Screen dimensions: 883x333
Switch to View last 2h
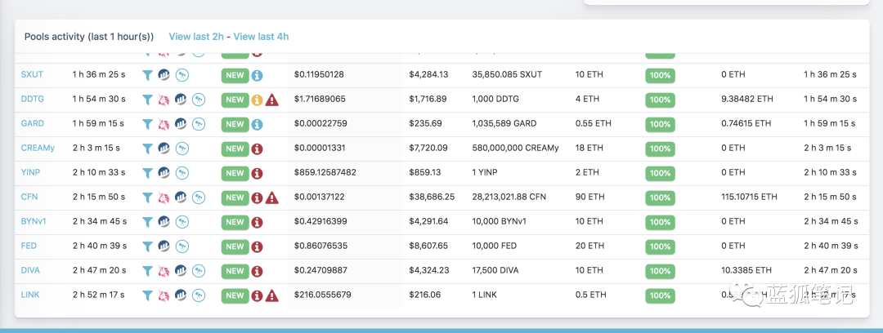[197, 37]
